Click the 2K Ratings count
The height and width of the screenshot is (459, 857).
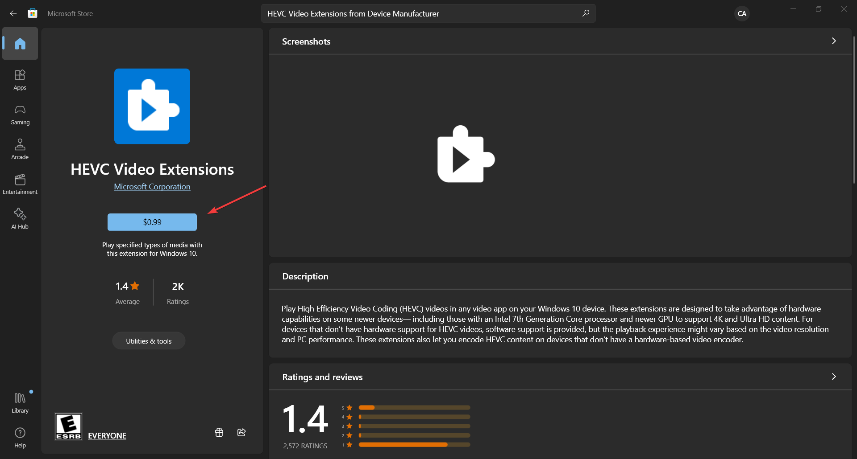coord(178,293)
